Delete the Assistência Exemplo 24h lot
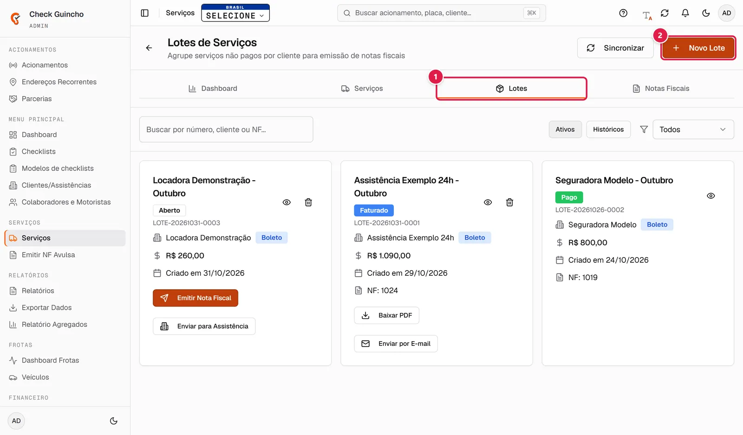 coord(509,202)
